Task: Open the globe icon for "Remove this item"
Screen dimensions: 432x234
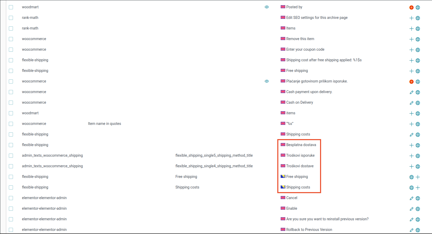Action: click(x=418, y=39)
